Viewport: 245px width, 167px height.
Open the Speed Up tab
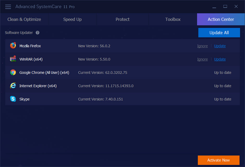[72, 19]
